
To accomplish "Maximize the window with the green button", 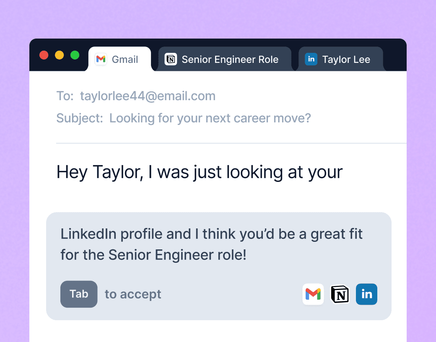I will click(75, 55).
